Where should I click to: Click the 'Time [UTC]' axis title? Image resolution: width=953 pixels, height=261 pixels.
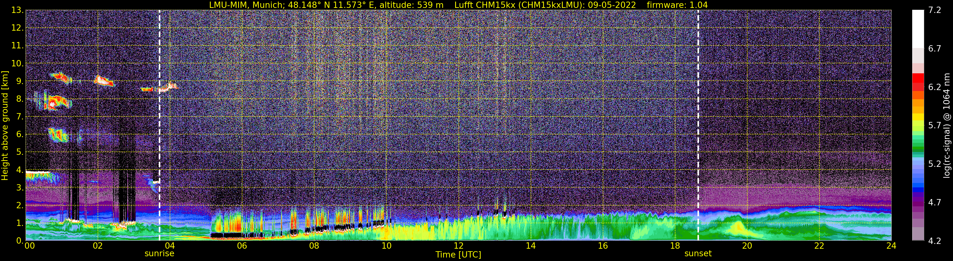(x=458, y=255)
